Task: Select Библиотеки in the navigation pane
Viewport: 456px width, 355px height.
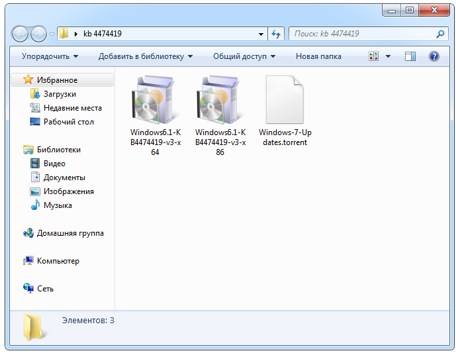Action: pyautogui.click(x=59, y=150)
